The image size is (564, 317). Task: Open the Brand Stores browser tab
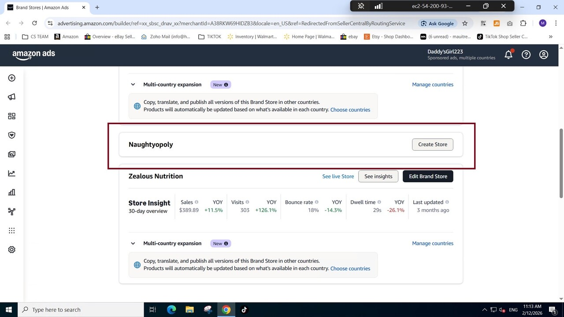coord(47,7)
